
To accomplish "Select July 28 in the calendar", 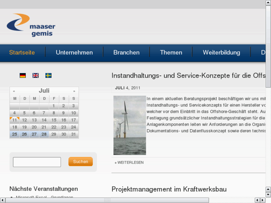I will 44,134.
